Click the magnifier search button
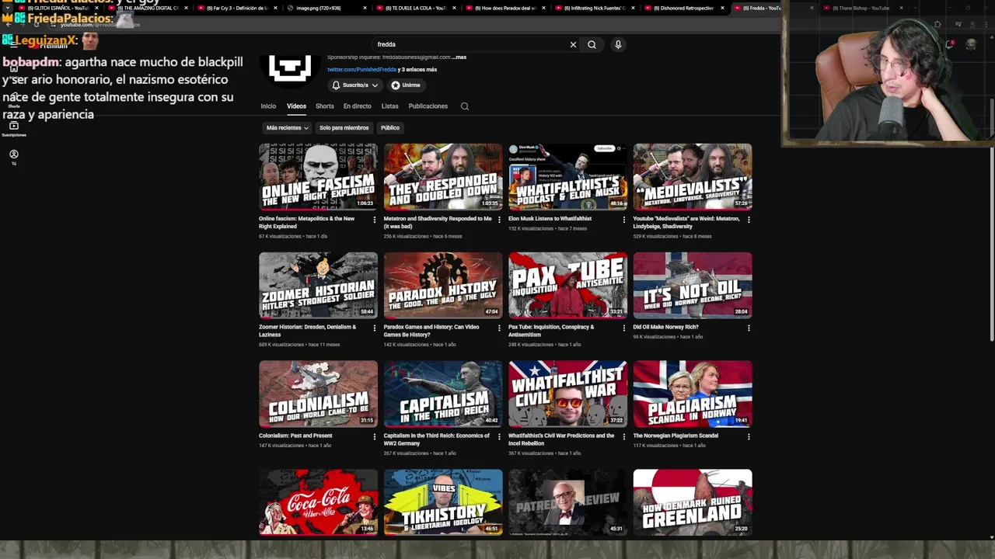Viewport: 995px width, 559px height. [592, 44]
